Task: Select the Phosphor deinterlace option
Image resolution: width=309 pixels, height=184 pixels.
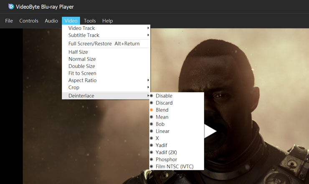Action: pos(166,160)
